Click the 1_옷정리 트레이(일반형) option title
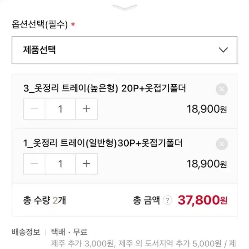The height and width of the screenshot is (249, 249). click(x=103, y=143)
